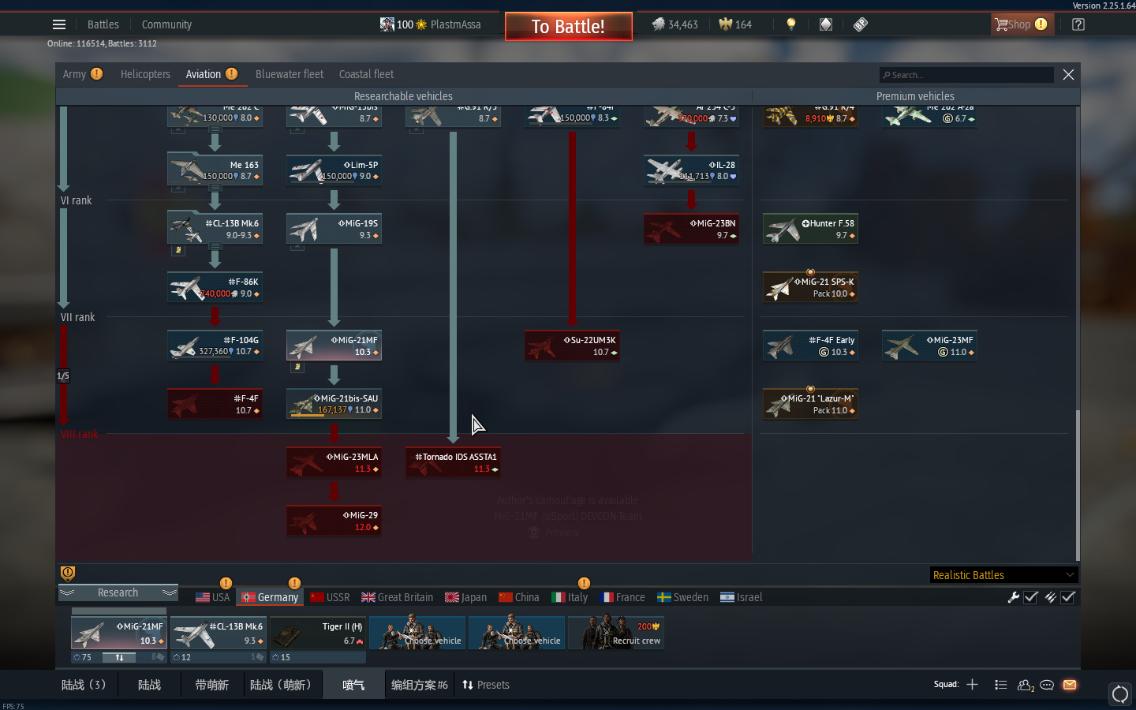1136x710 pixels.
Task: Select USA nation tab
Action: [x=213, y=597]
